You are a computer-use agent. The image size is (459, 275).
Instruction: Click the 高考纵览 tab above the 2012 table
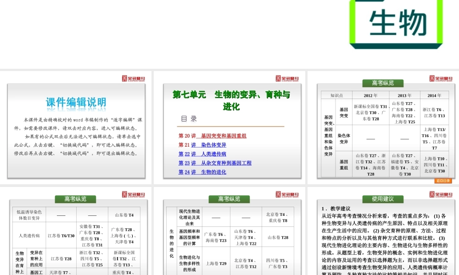click(383, 83)
